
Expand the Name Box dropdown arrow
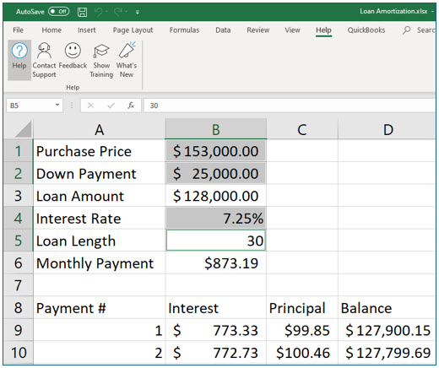coord(57,105)
